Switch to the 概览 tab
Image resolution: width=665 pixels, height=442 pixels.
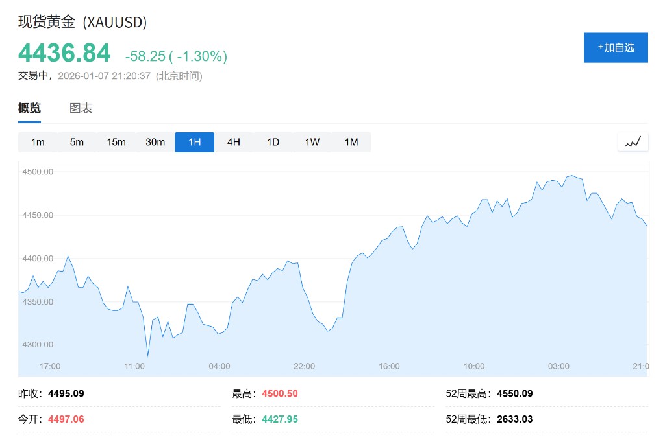[x=29, y=108]
